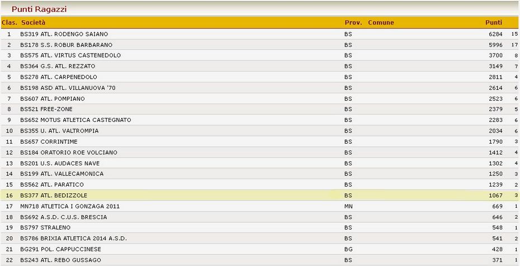
Task: Click points value 1067
Action: 495,196
